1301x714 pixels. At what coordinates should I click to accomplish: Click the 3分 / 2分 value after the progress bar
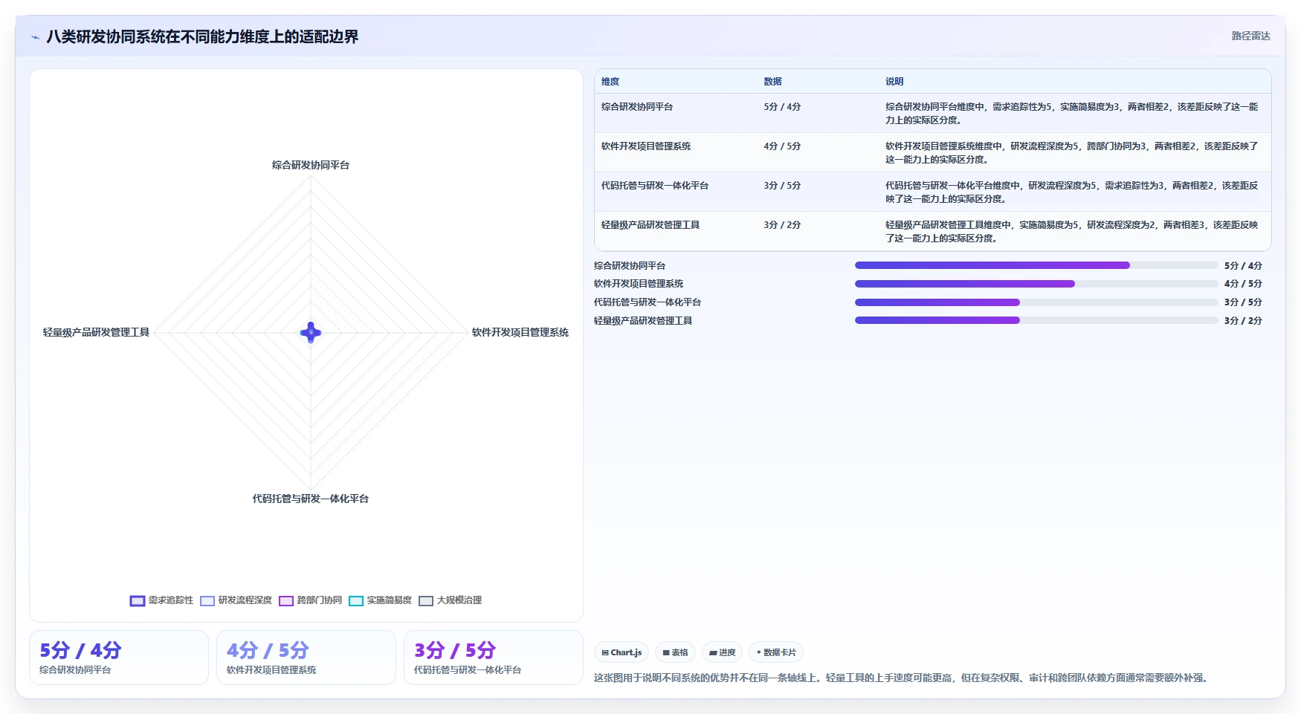[1243, 321]
